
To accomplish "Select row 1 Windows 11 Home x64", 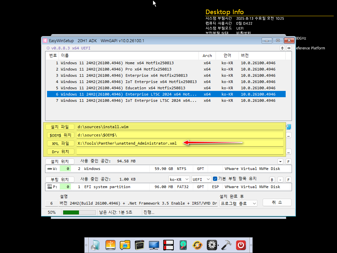I will [x=166, y=63].
